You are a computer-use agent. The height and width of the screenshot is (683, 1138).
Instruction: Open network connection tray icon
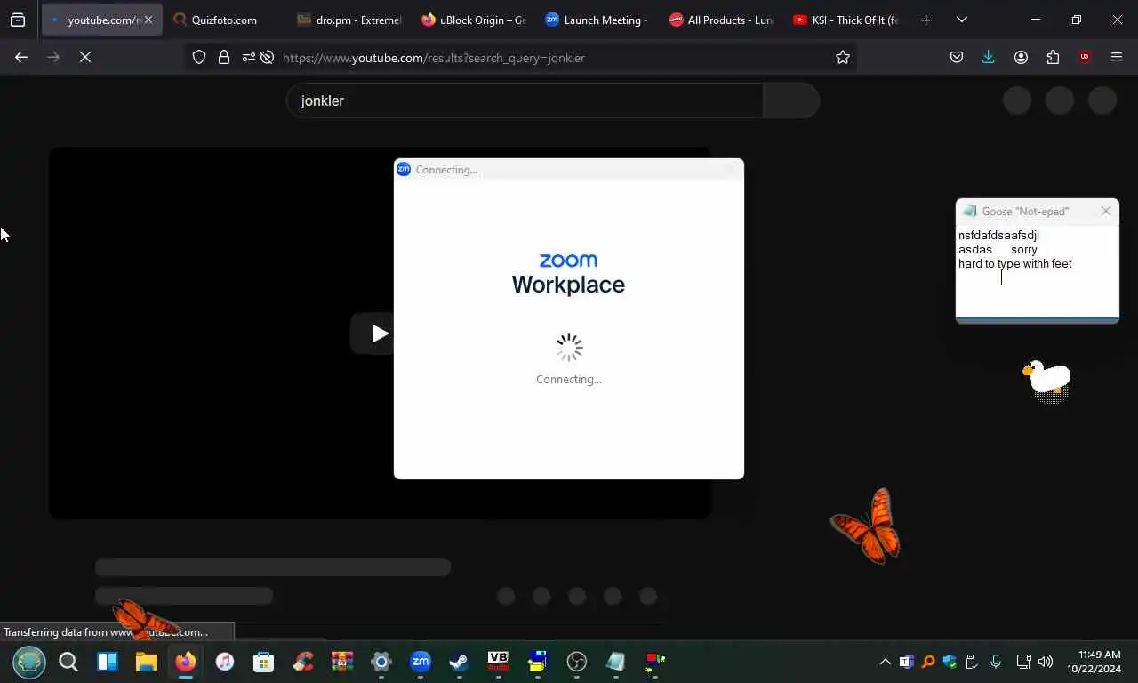click(1023, 662)
